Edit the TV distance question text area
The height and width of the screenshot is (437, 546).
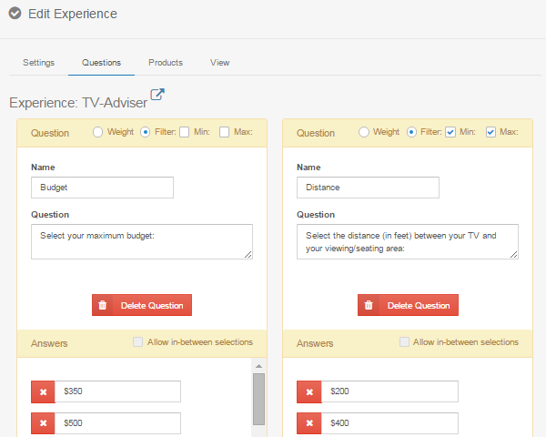(x=408, y=241)
